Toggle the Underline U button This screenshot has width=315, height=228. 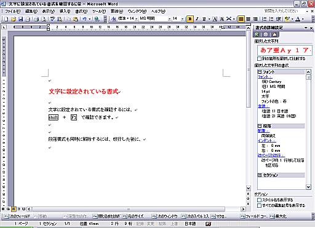[204, 19]
